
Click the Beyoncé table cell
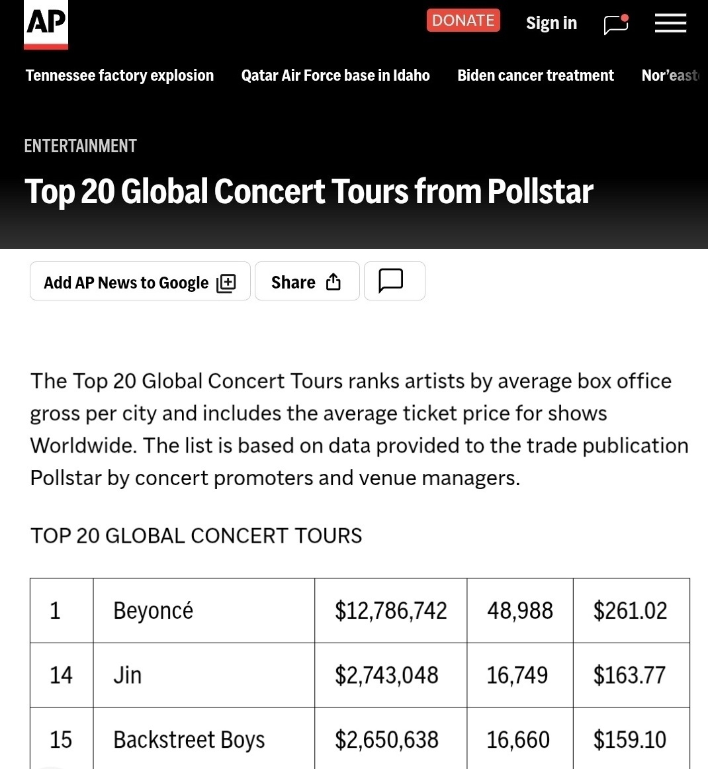(154, 610)
